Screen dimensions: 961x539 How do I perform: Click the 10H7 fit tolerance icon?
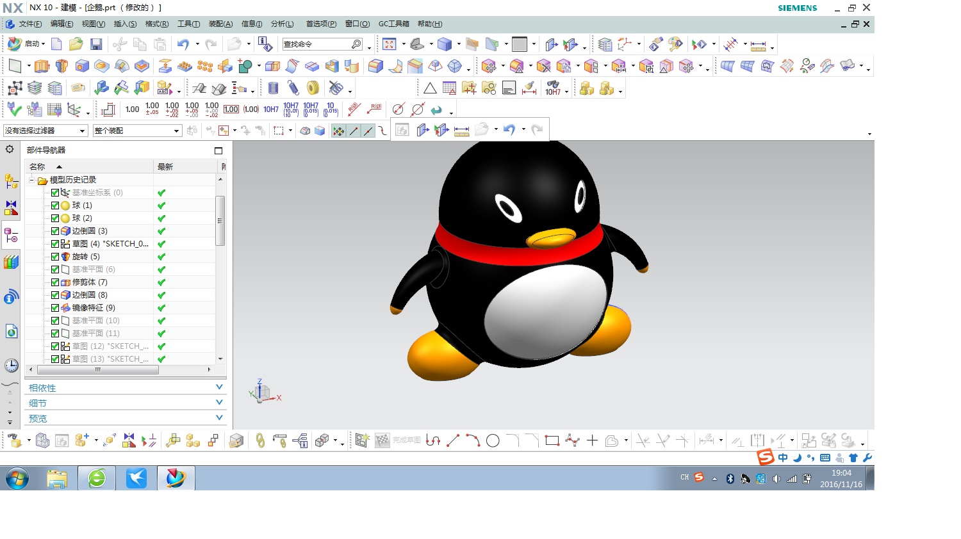tap(271, 109)
